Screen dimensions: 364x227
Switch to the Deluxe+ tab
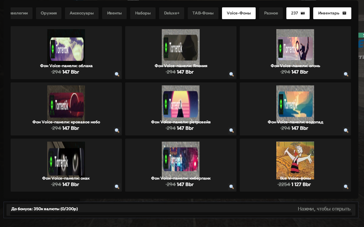(x=172, y=13)
